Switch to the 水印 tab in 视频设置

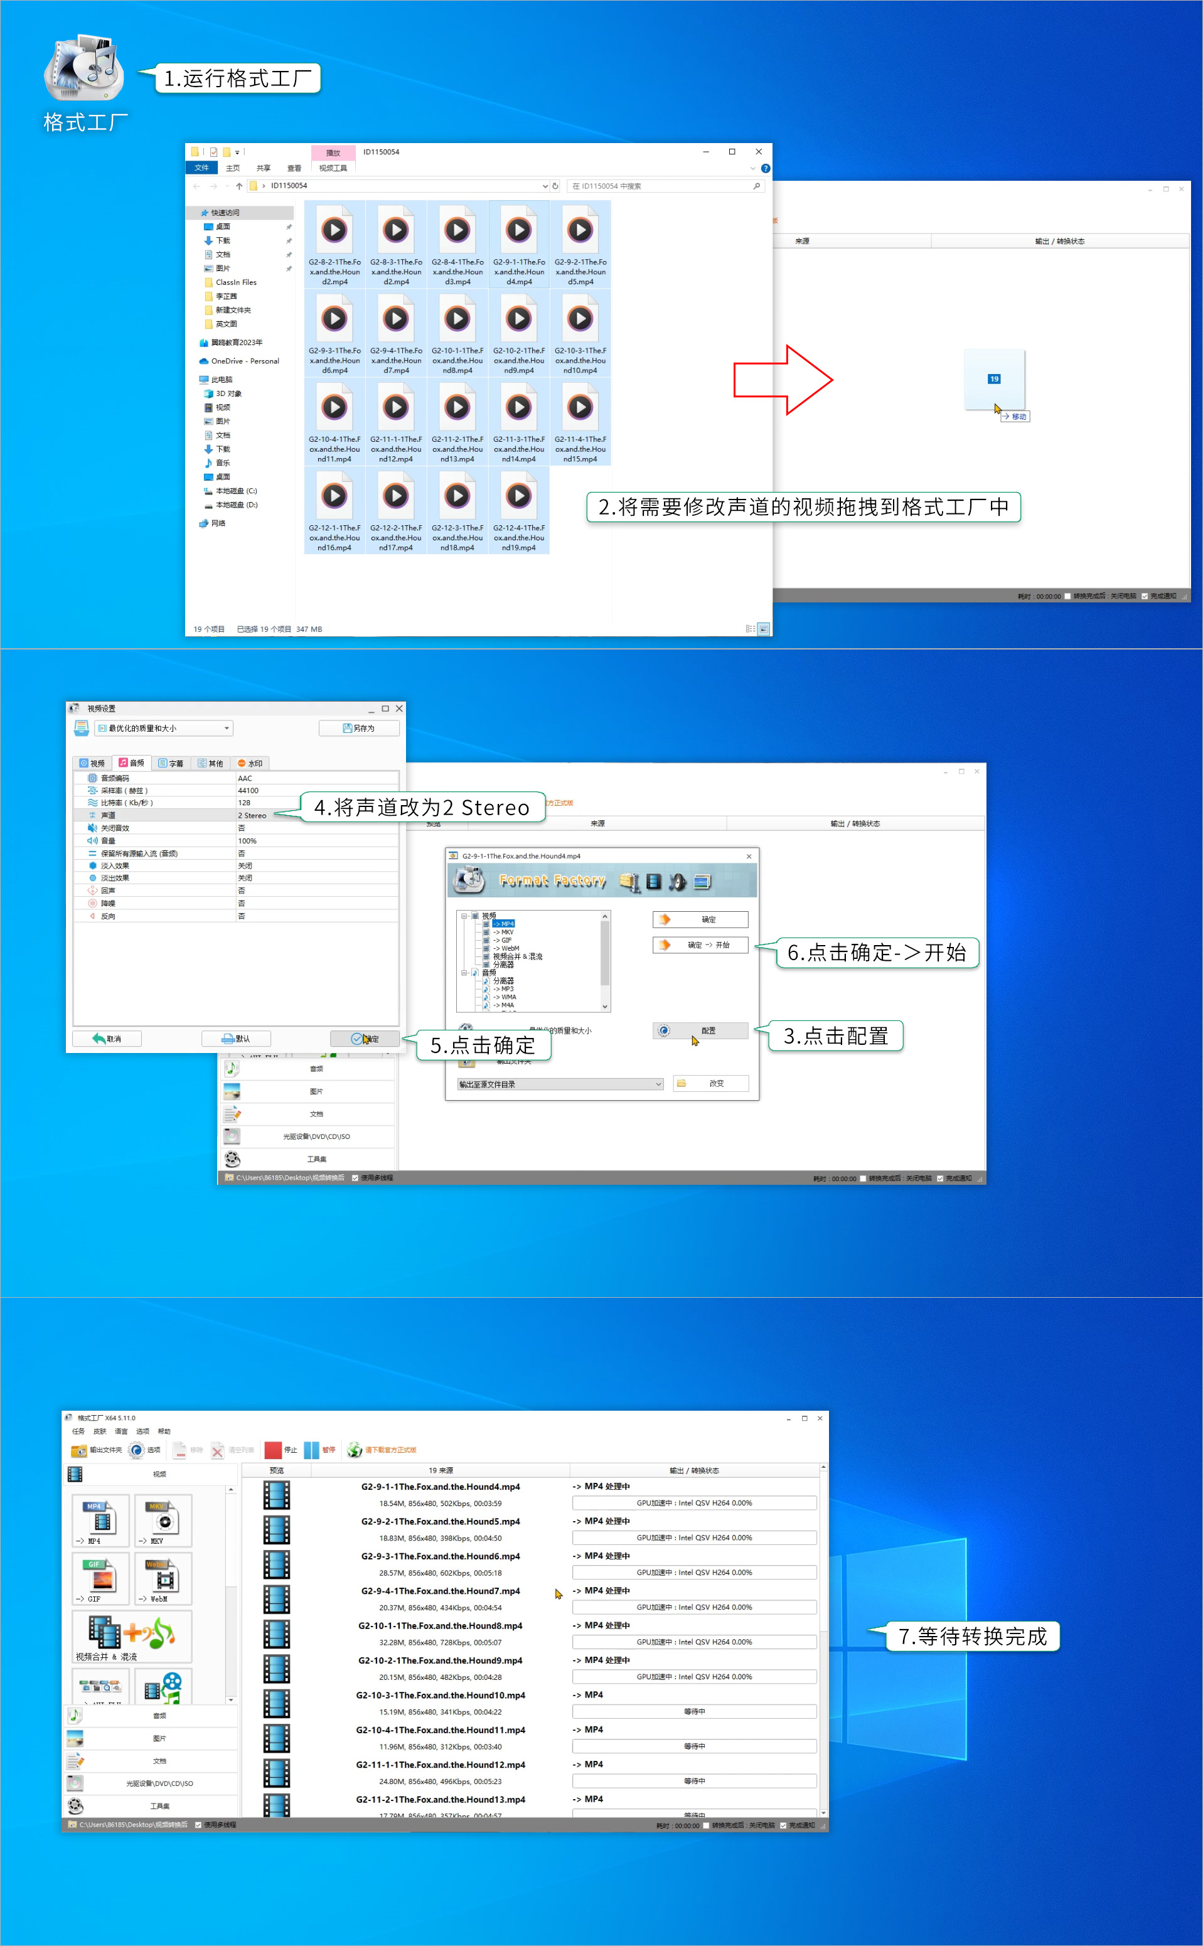click(x=250, y=763)
